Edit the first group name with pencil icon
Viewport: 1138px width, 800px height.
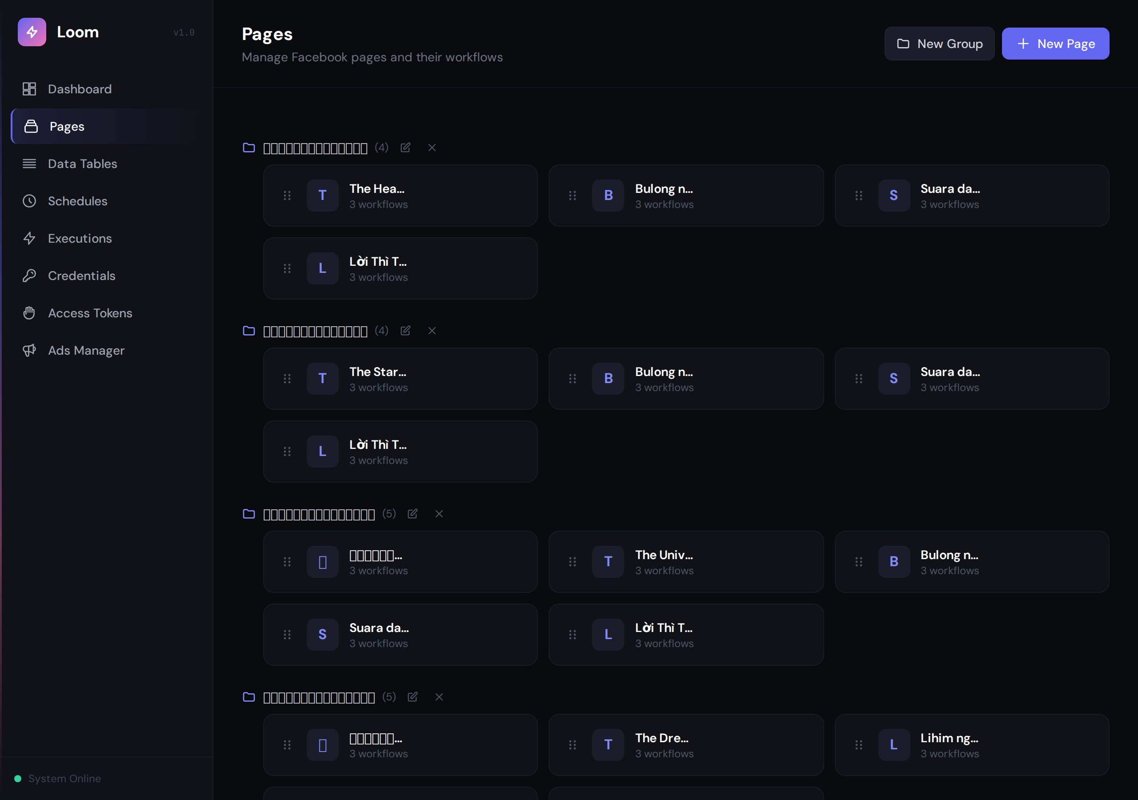point(405,147)
